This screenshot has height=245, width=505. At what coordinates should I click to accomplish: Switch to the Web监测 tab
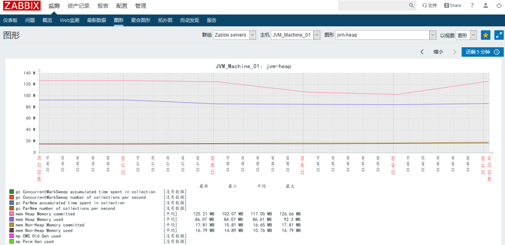[x=69, y=20]
